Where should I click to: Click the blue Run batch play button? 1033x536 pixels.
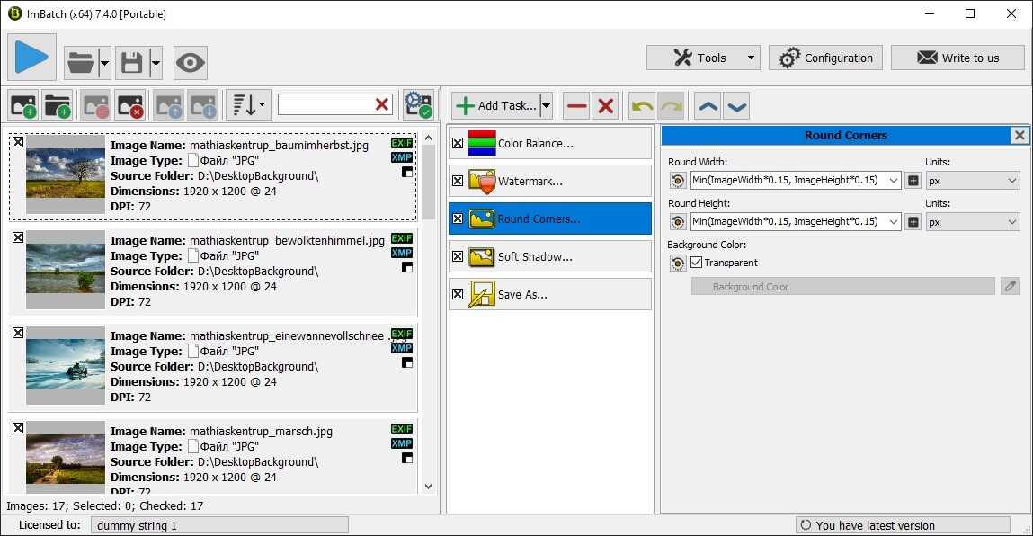[32, 58]
